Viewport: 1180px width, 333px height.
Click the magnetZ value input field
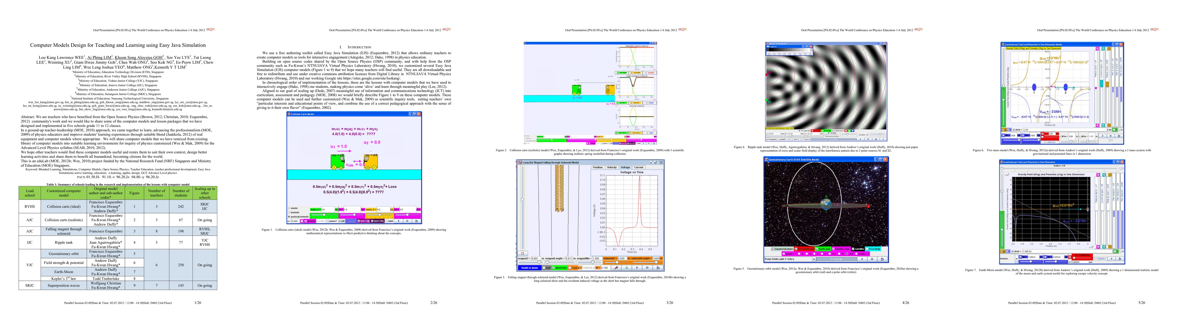[x=536, y=259]
